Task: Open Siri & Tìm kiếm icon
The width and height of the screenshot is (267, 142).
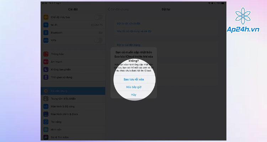Action: pos(46,137)
